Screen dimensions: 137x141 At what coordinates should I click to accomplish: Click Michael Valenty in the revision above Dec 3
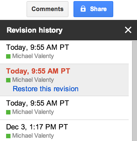point(33,112)
